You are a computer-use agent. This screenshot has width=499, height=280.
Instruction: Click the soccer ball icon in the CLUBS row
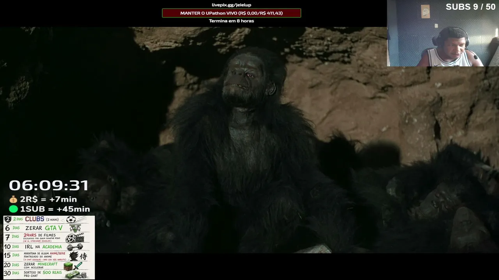coord(71,219)
